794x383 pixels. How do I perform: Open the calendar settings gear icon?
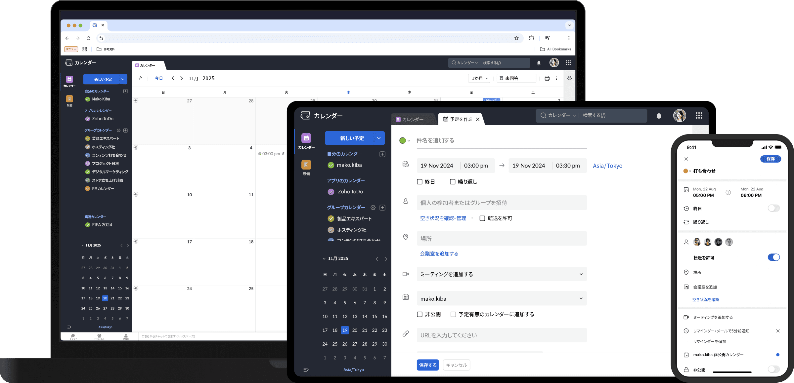point(569,78)
